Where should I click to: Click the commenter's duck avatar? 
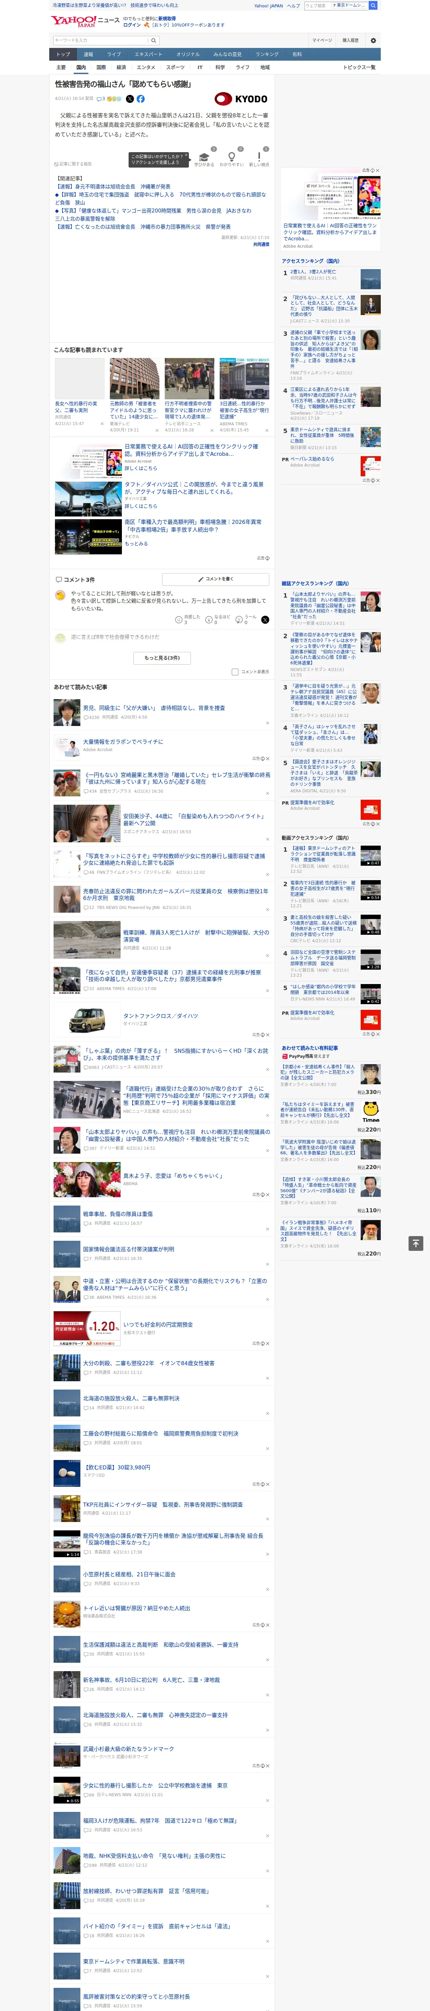pyautogui.click(x=60, y=595)
